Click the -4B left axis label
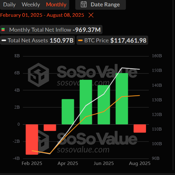The image size is (175, 175). (16, 158)
